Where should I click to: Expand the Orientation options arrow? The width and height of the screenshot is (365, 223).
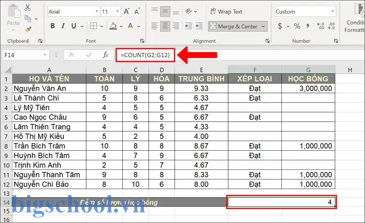pyautogui.click(x=195, y=12)
